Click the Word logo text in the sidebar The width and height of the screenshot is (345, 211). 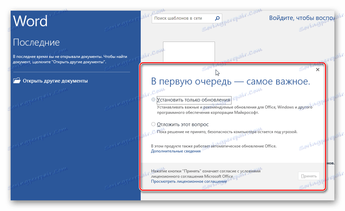[30, 21]
